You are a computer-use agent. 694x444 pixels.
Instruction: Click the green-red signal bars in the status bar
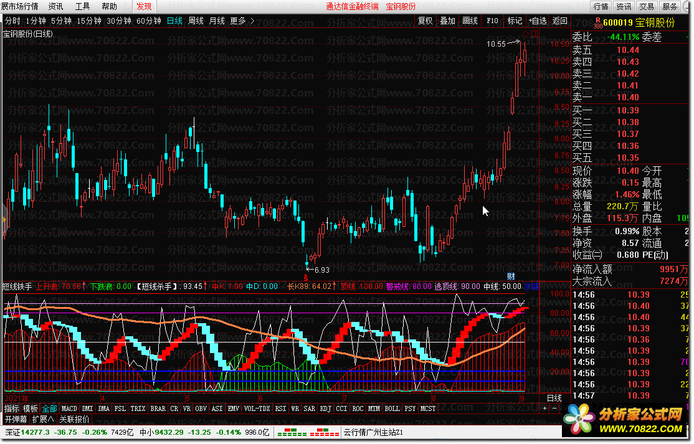click(308, 432)
